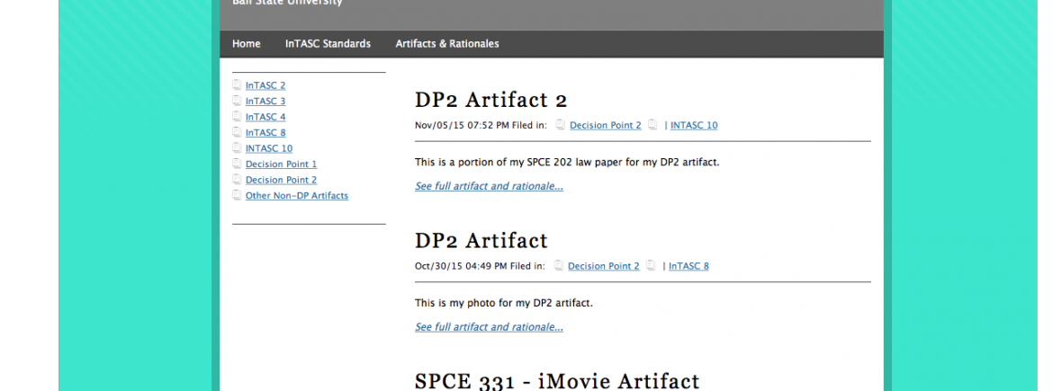This screenshot has width=1062, height=391.
Task: Click page icon before INTASC 10 tag
Action: click(652, 126)
